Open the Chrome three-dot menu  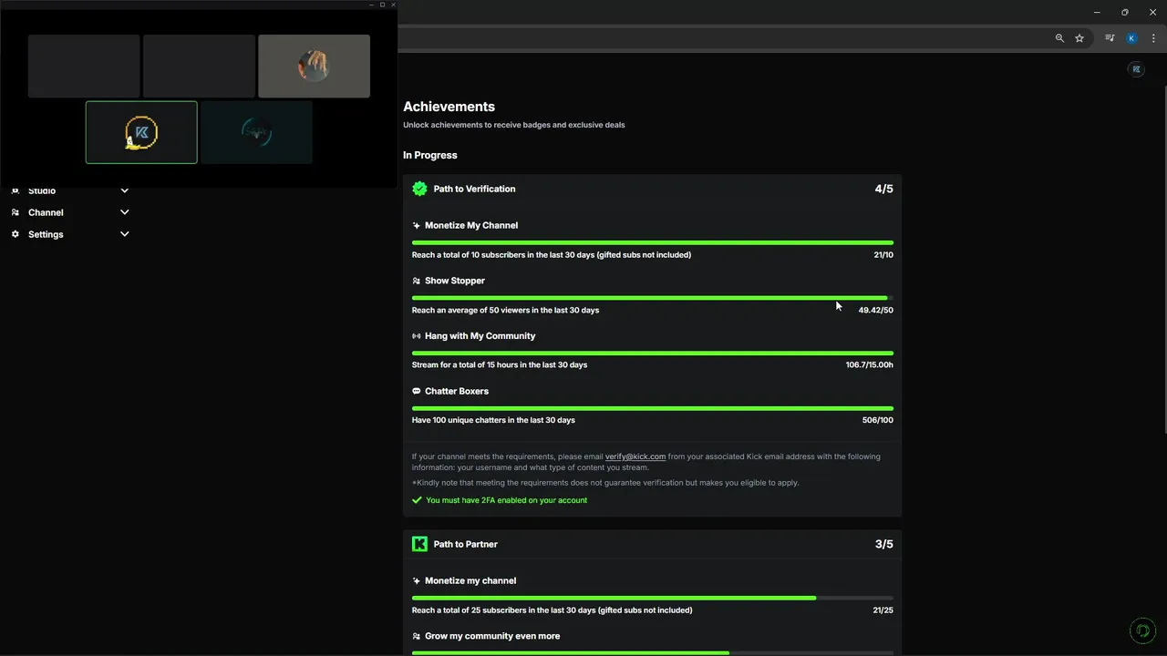[x=1153, y=38]
